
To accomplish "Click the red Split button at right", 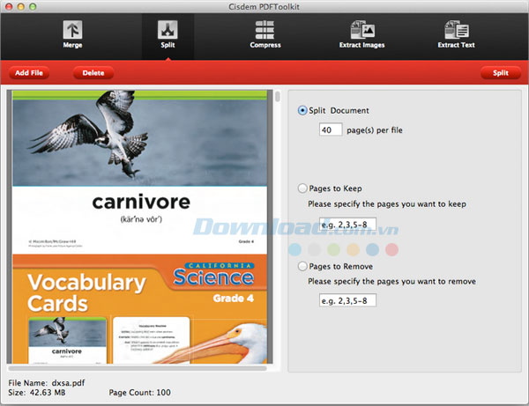I will pyautogui.click(x=500, y=73).
